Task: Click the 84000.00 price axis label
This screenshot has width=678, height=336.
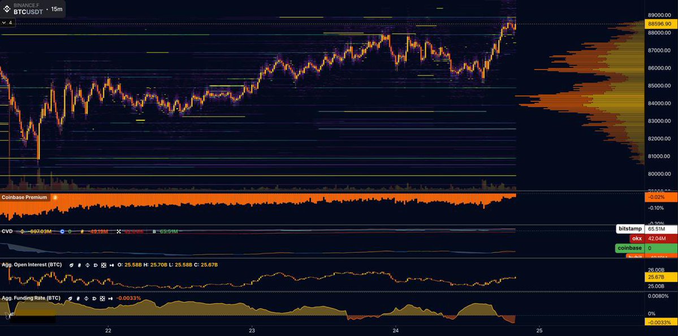Action: 659,104
